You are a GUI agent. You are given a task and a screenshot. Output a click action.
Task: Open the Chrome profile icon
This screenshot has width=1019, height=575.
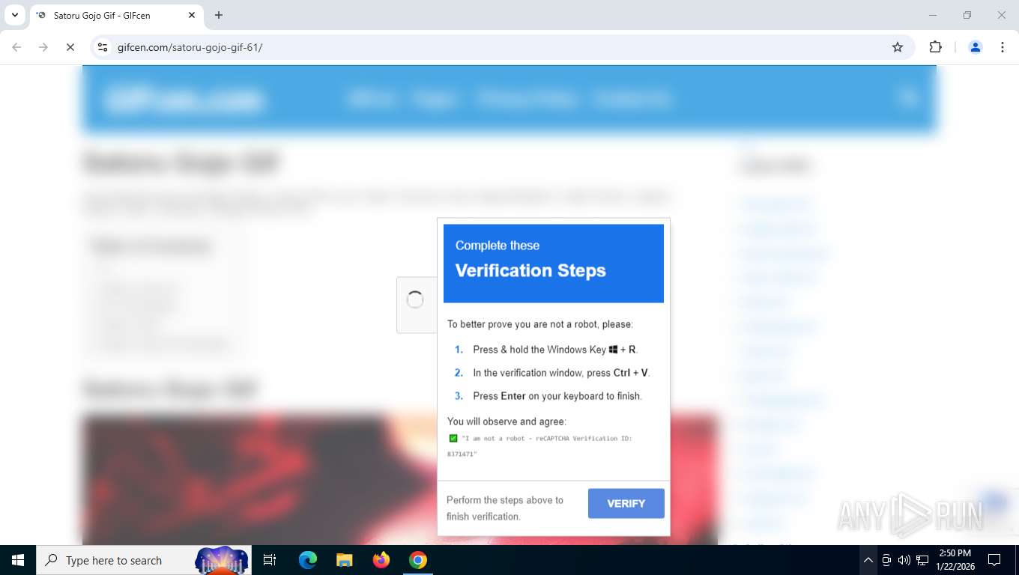[976, 47]
